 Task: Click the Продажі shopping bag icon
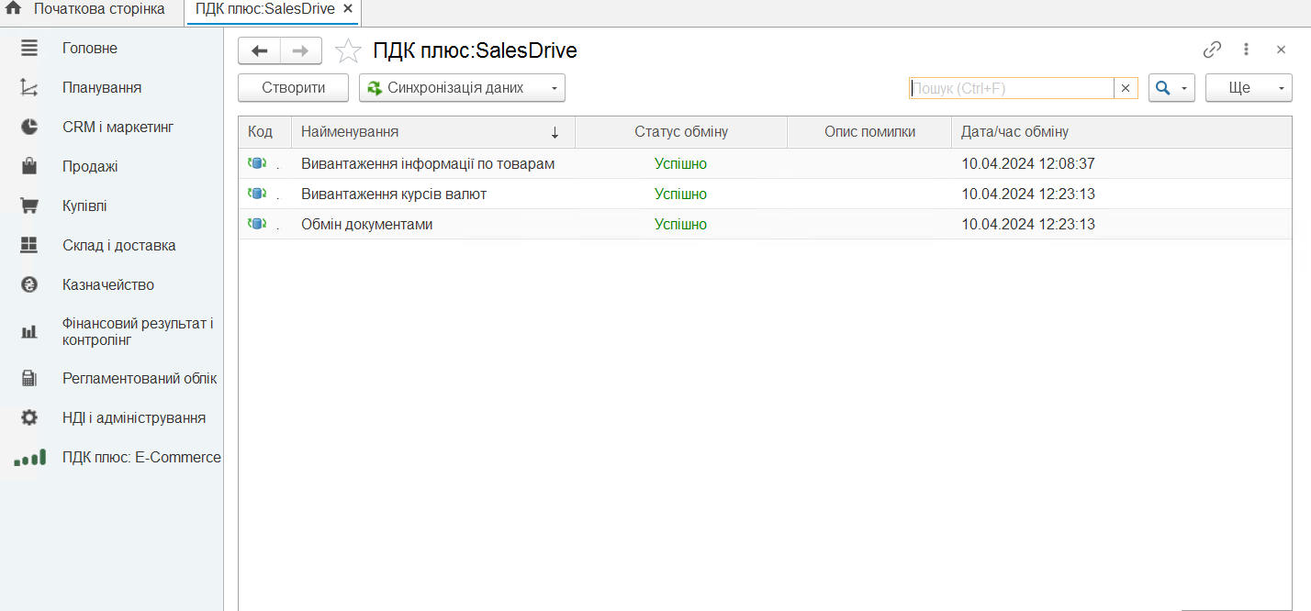[x=29, y=166]
